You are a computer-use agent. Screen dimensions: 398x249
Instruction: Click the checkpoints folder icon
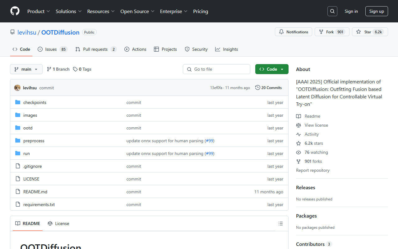[x=18, y=102]
